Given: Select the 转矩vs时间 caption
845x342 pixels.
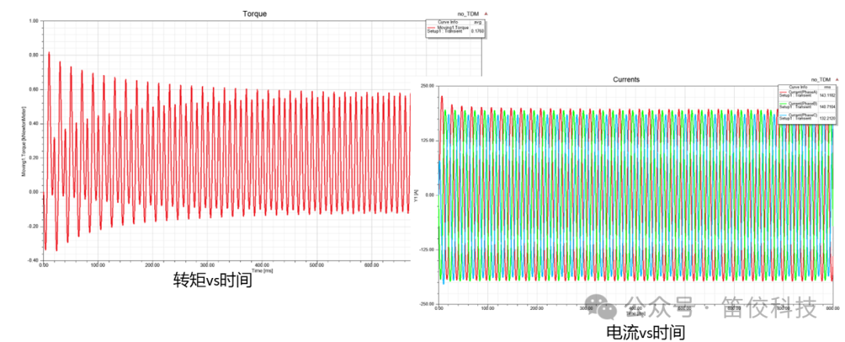Looking at the screenshot, I should click(x=213, y=281).
